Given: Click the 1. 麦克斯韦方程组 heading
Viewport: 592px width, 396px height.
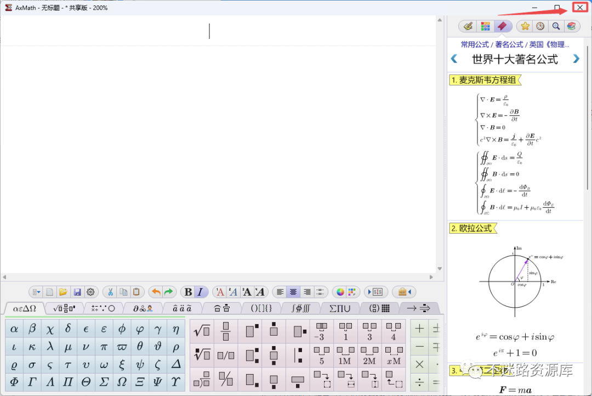Looking at the screenshot, I should point(484,80).
